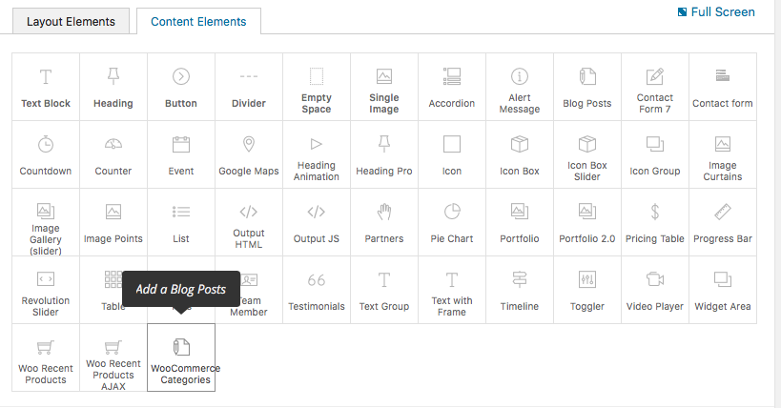Insert an Accordion element

pyautogui.click(x=452, y=87)
